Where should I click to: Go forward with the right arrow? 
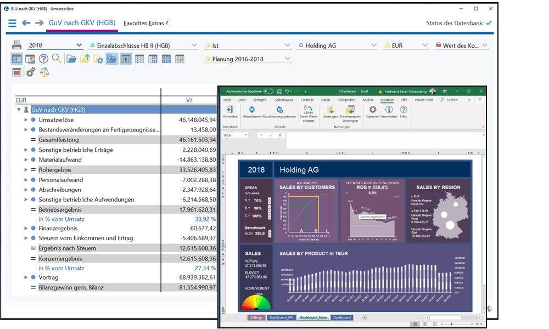[x=40, y=23]
